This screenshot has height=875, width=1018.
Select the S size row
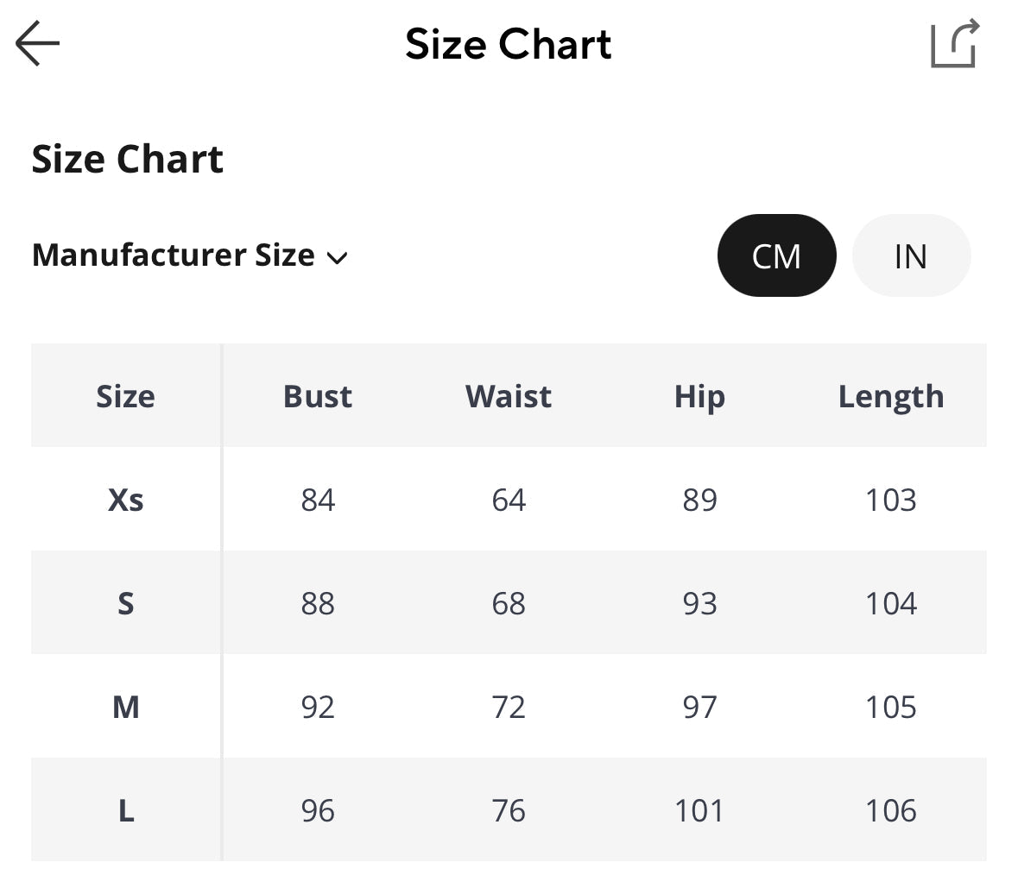pos(126,603)
